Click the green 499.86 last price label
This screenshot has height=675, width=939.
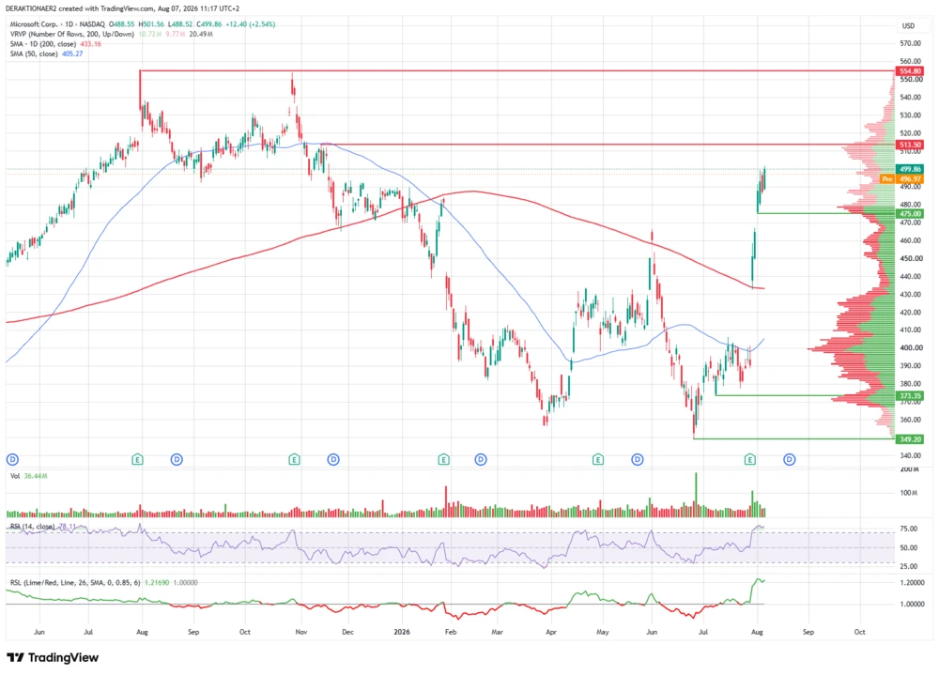click(910, 170)
